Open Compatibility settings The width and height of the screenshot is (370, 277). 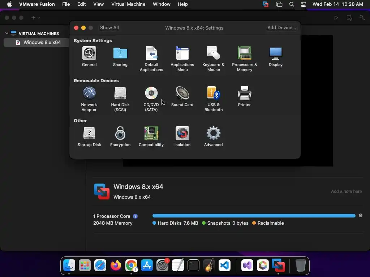(x=151, y=137)
